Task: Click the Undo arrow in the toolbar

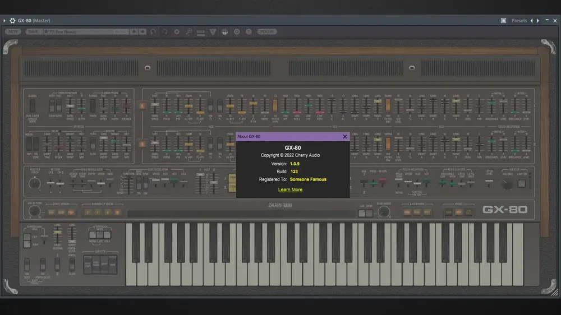Action: (x=153, y=32)
